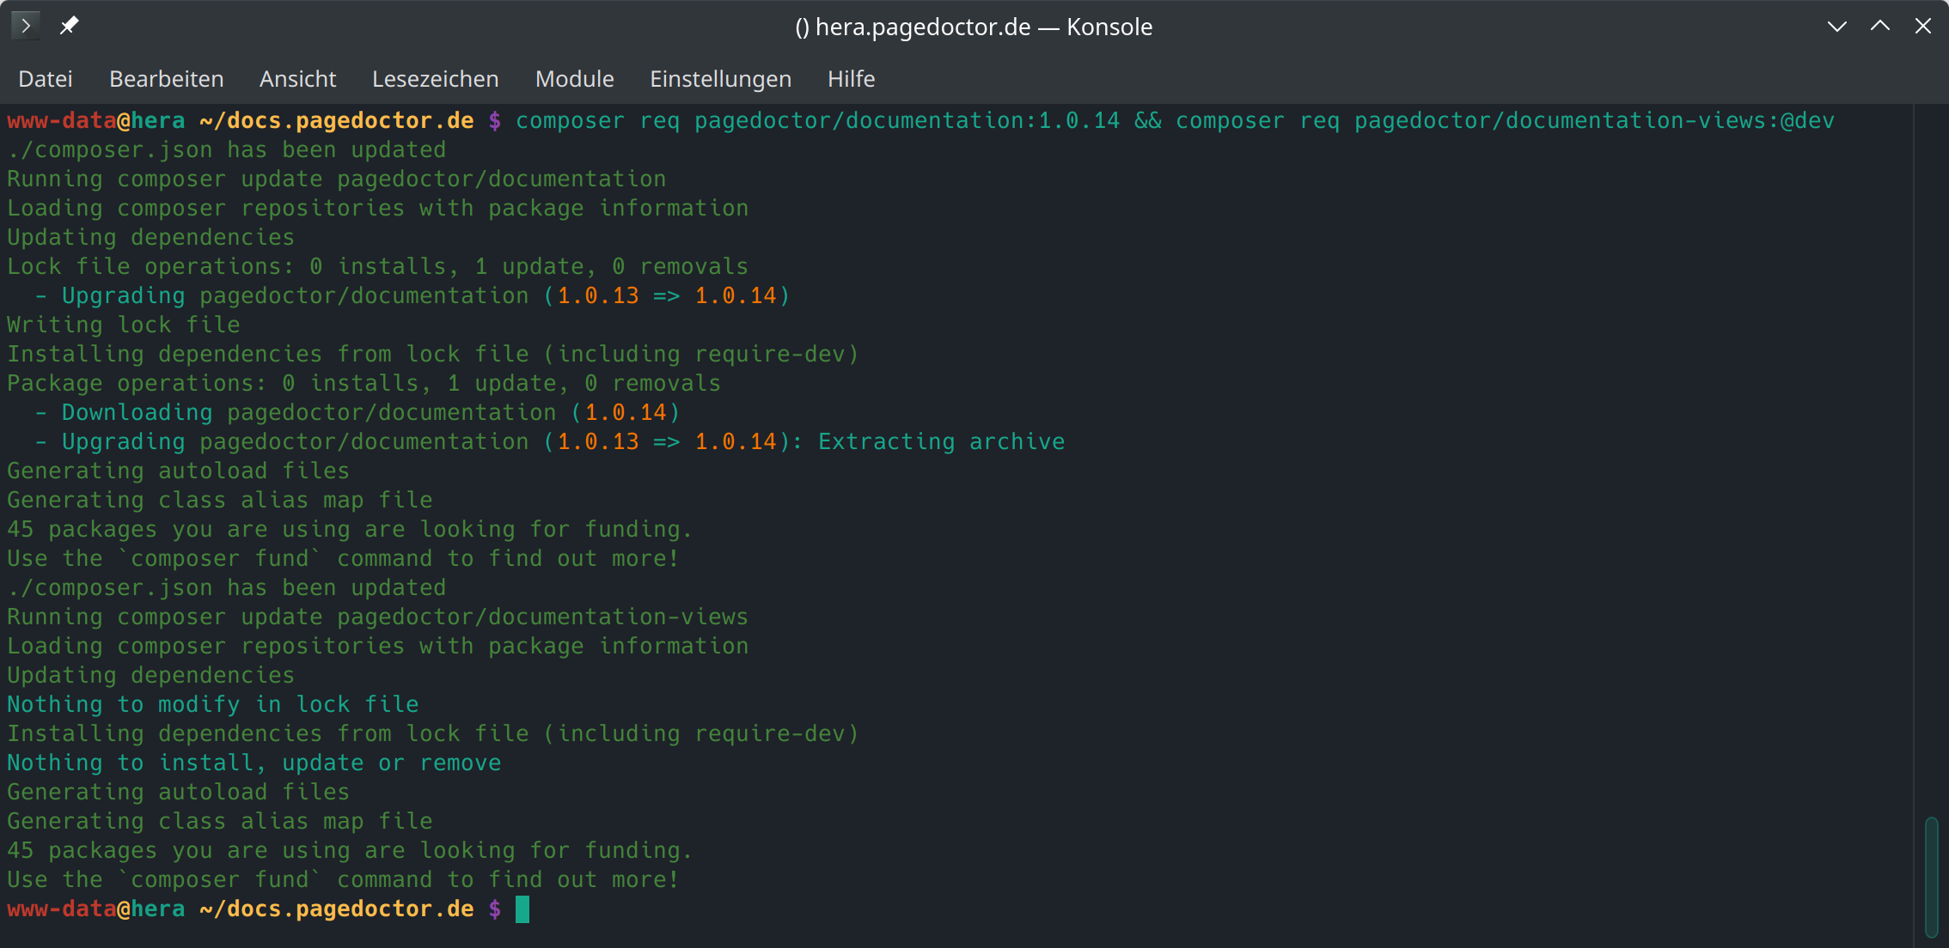The image size is (1949, 948).
Task: Minimize the Konsole window
Action: pyautogui.click(x=1837, y=26)
